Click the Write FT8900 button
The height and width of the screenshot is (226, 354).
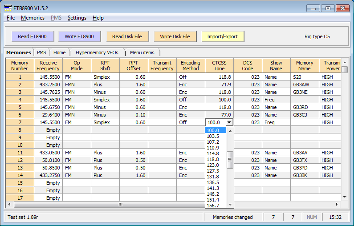[79, 36]
